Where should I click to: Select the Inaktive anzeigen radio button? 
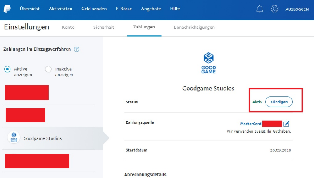pos(48,69)
